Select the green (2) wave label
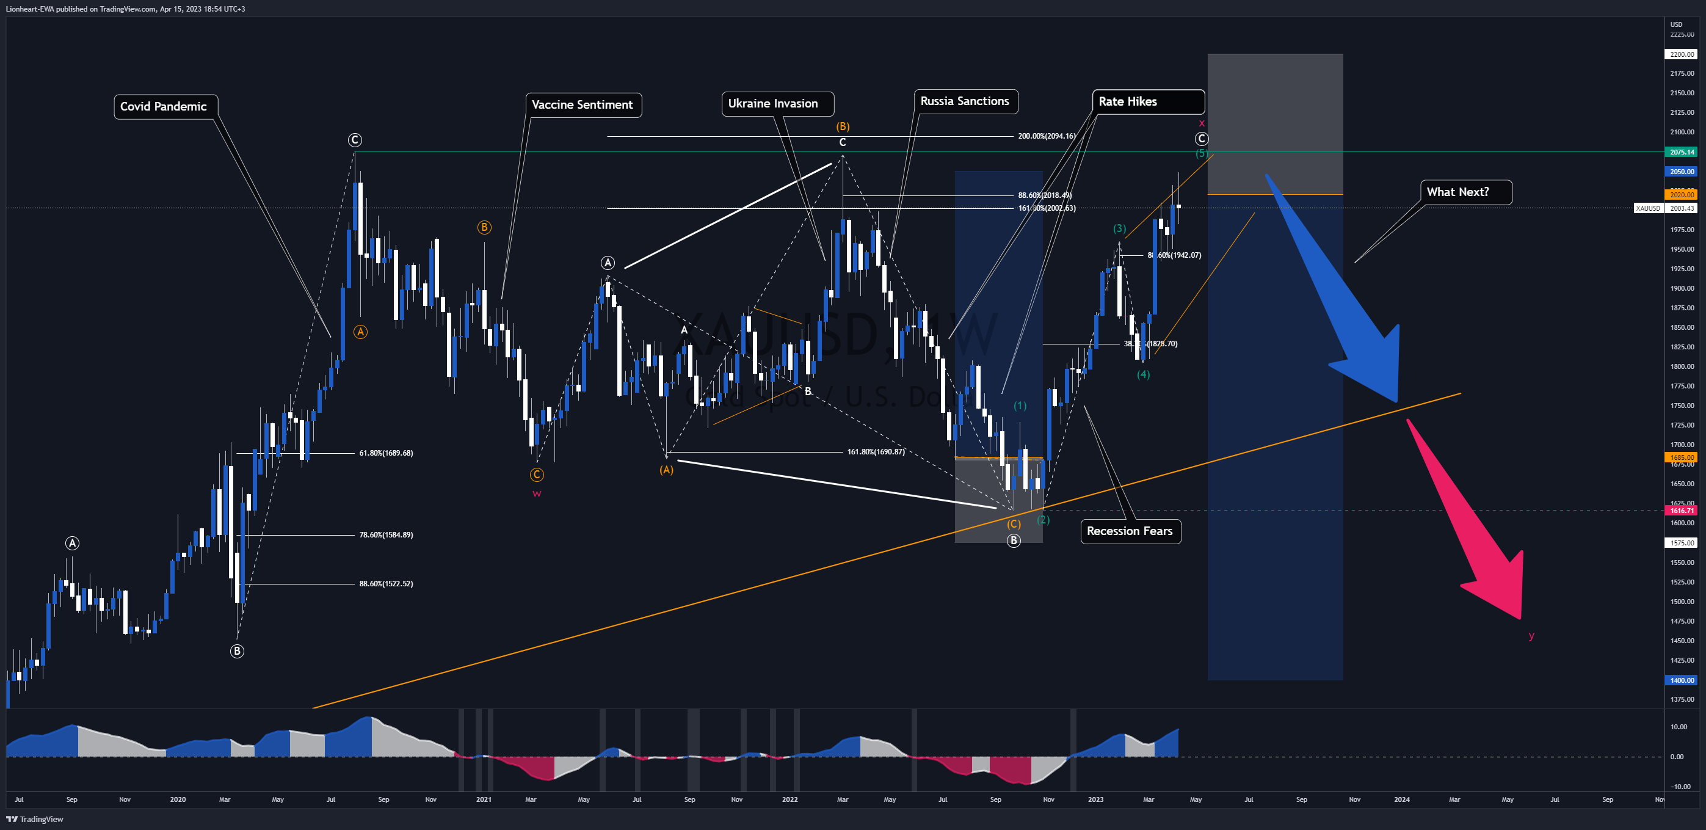 click(x=1043, y=519)
